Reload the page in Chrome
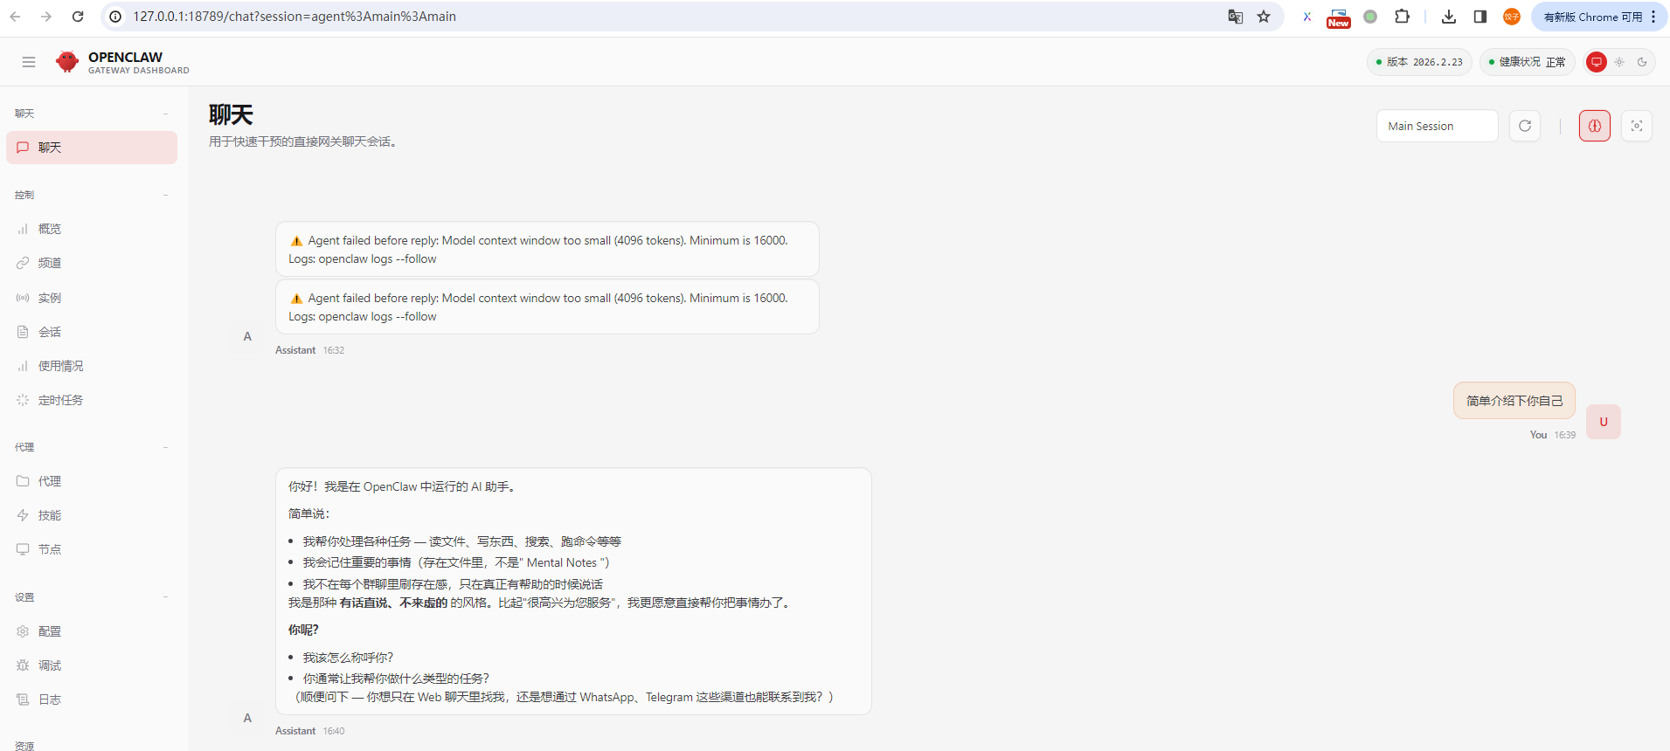 pyautogui.click(x=78, y=17)
